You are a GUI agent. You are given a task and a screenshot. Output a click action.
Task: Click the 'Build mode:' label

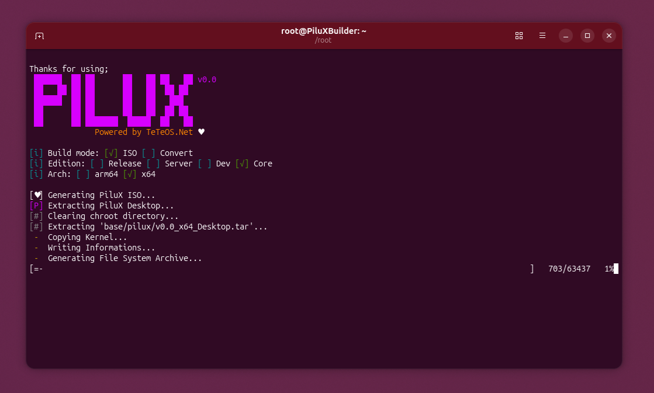[x=74, y=153]
